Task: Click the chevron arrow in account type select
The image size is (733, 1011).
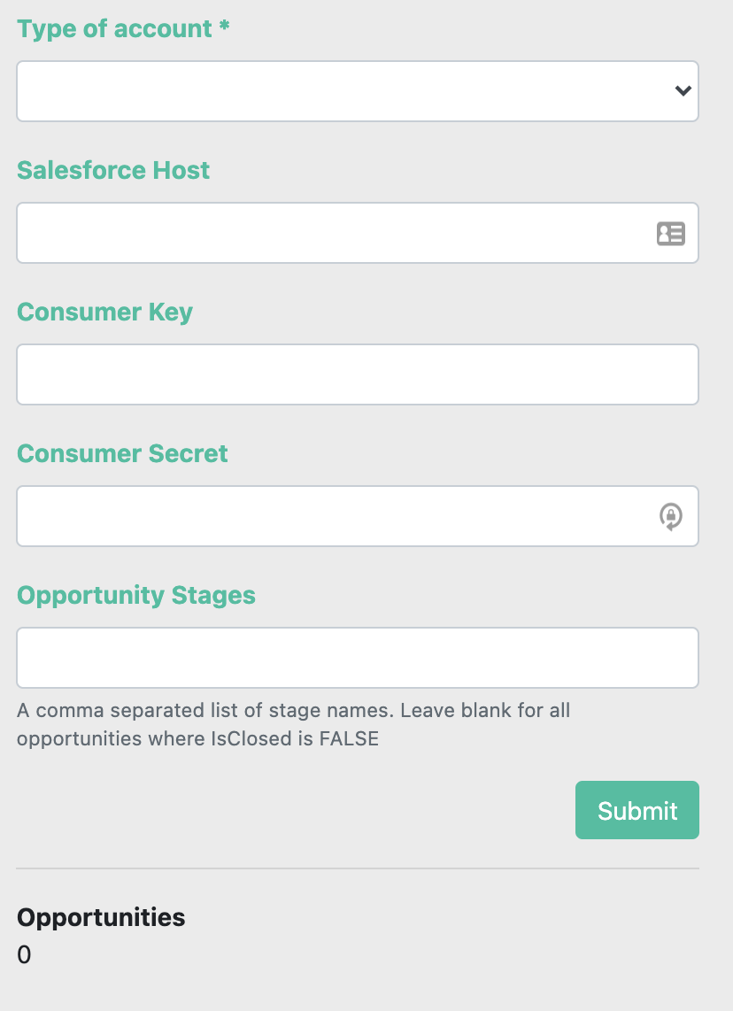Action: [x=683, y=91]
